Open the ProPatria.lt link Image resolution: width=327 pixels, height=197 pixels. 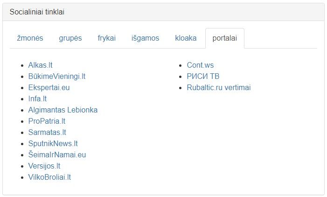click(47, 121)
